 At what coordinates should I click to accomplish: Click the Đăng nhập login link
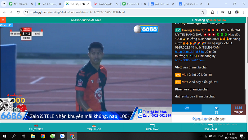tap(200, 119)
